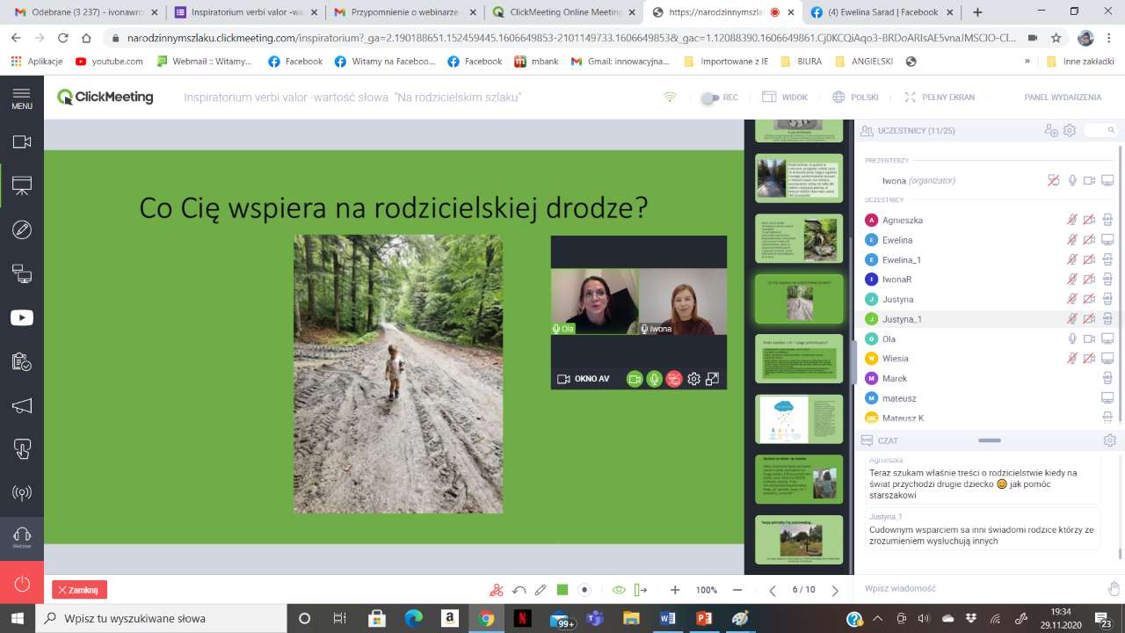Mute microphone with green mic button
The height and width of the screenshot is (633, 1125).
(654, 379)
